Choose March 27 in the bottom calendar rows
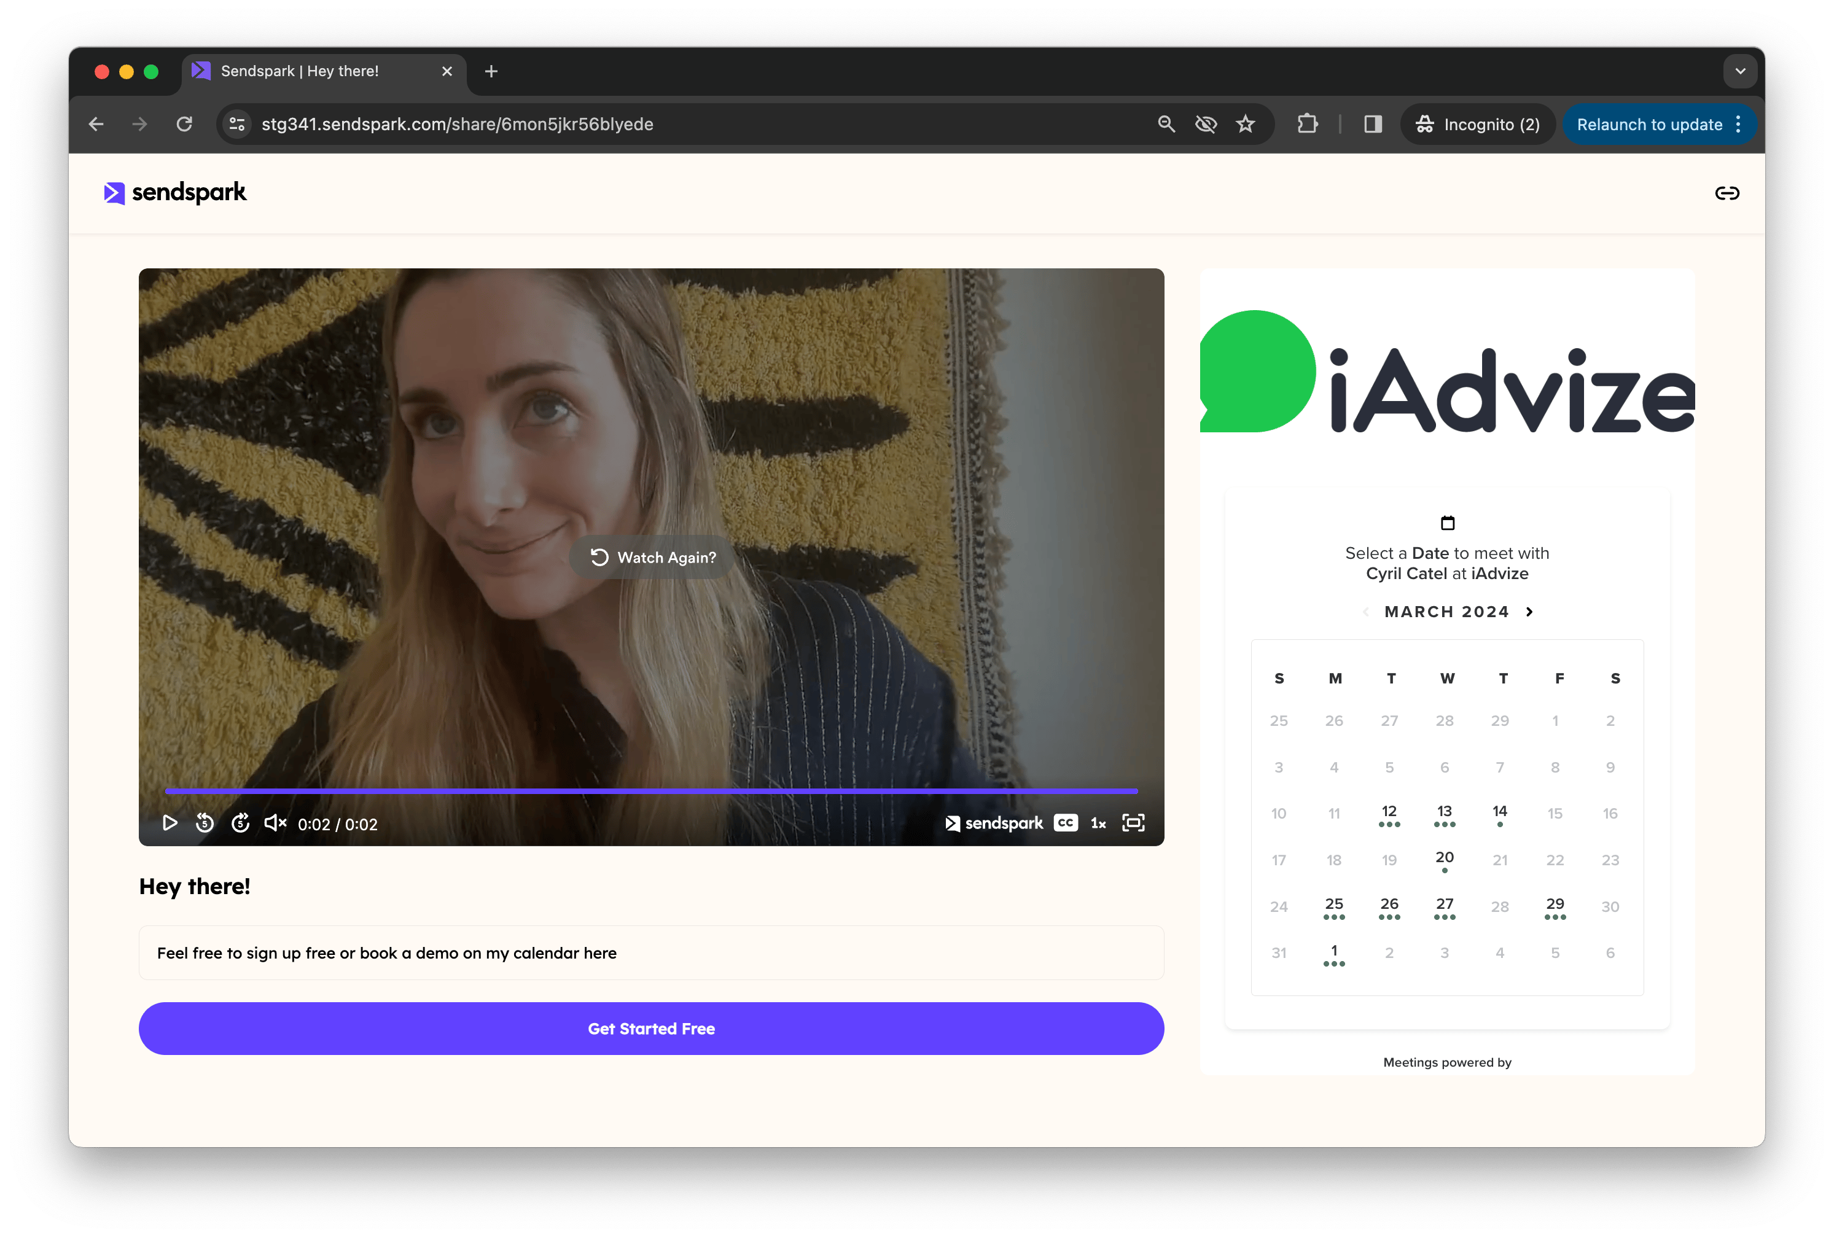 [x=1444, y=906]
